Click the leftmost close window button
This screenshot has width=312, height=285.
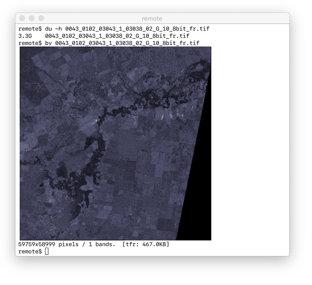click(x=22, y=18)
